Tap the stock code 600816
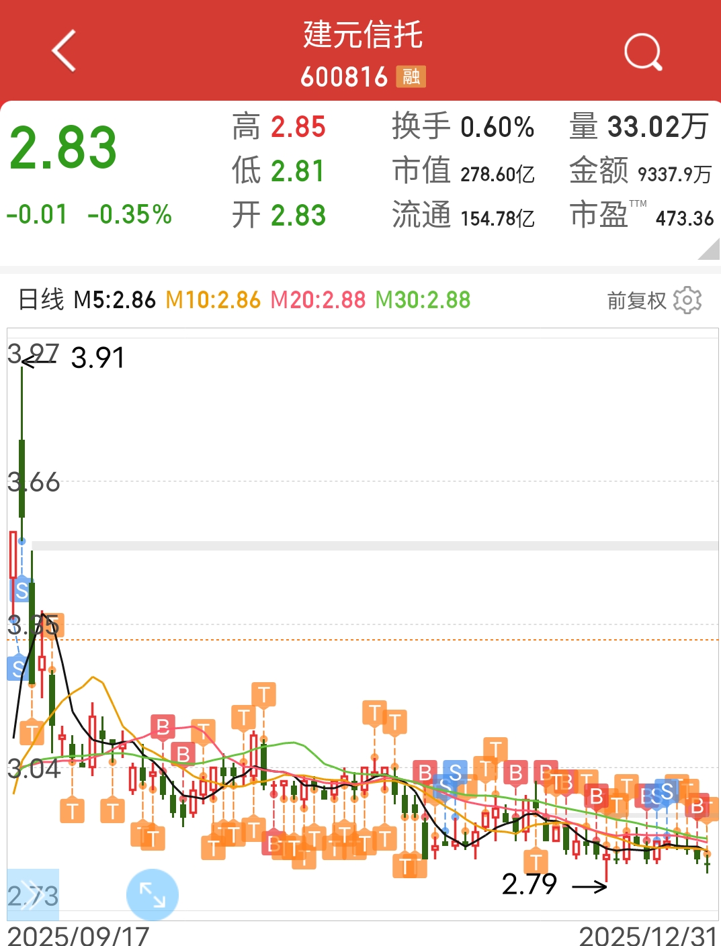The width and height of the screenshot is (721, 946). point(344,77)
